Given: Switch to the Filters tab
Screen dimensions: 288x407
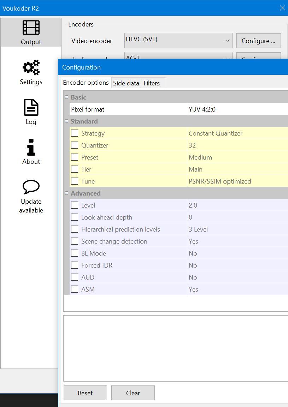Looking at the screenshot, I should [152, 83].
